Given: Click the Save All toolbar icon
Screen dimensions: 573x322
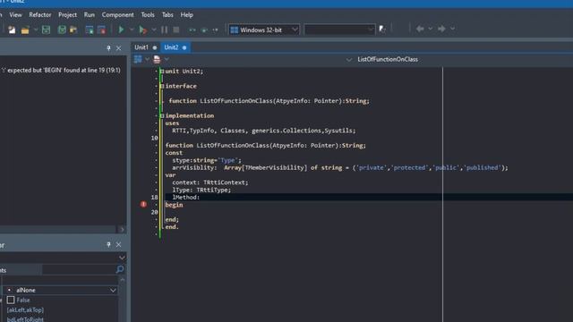Looking at the screenshot, I should pos(62,30).
